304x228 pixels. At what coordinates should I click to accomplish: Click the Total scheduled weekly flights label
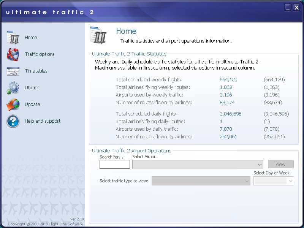(149, 79)
